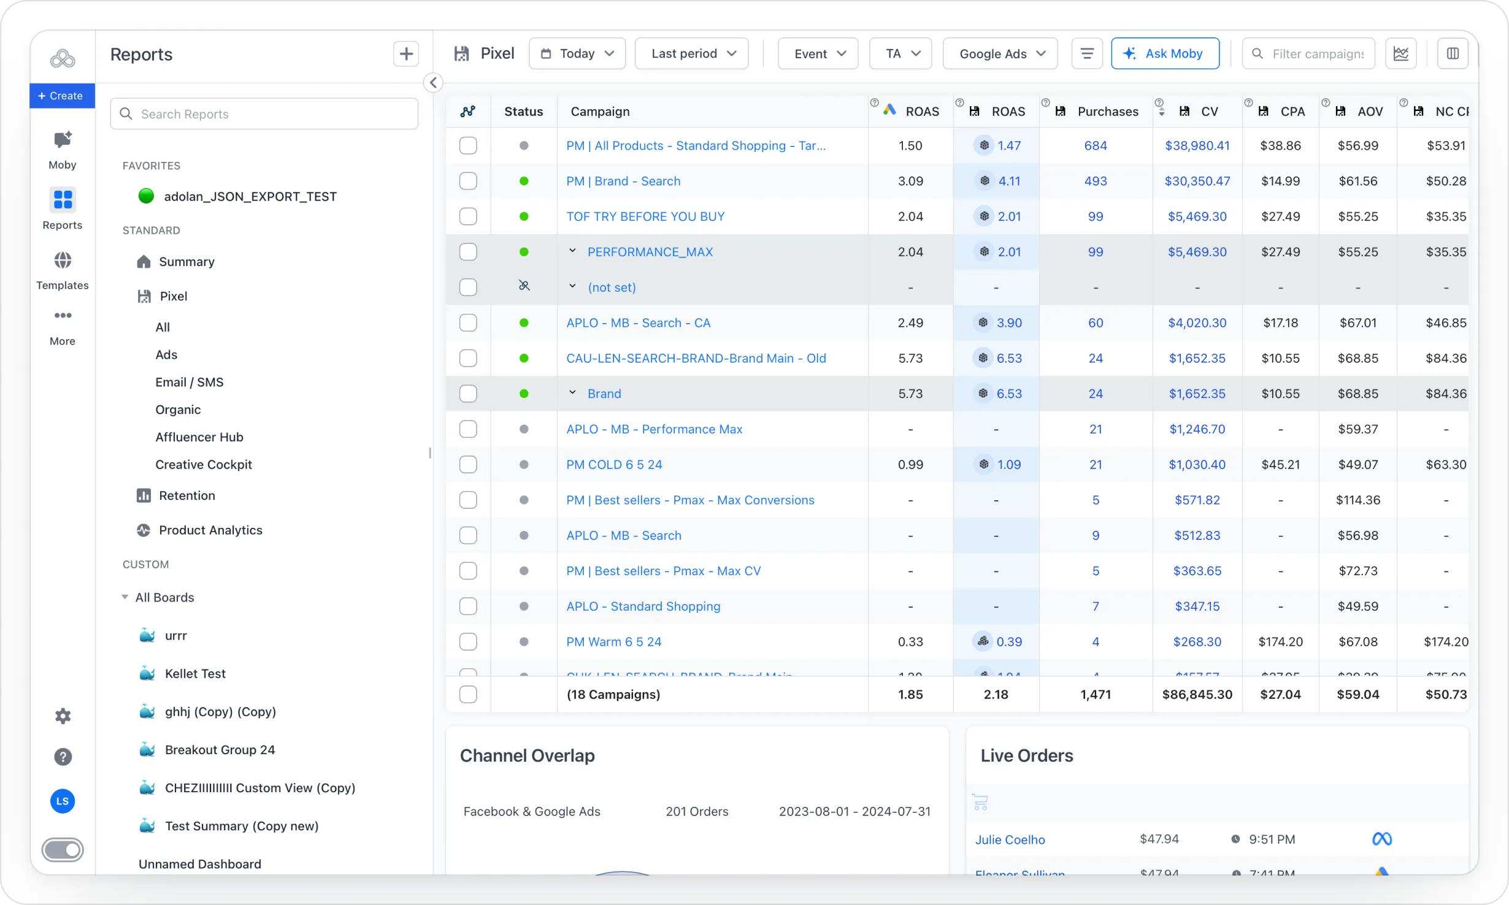Viewport: 1509px width, 905px height.
Task: Toggle the switch at bottom of sidebar
Action: (63, 850)
